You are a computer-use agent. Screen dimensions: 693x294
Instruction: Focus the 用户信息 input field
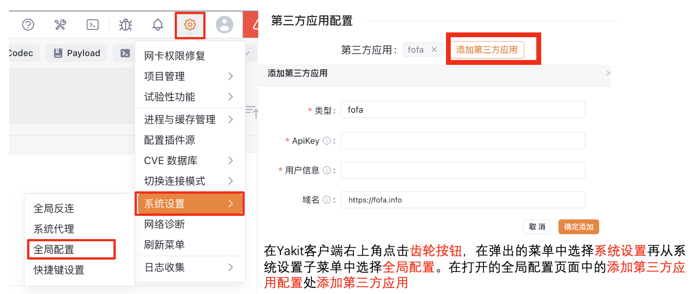click(463, 170)
